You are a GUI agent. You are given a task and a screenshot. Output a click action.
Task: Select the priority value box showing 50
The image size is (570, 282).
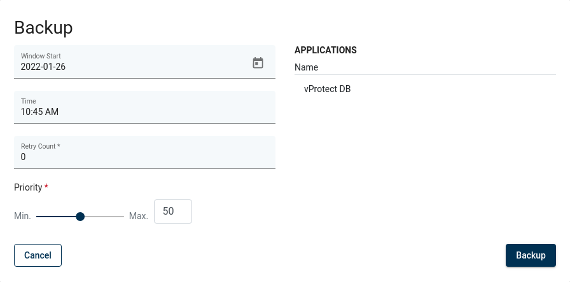(x=173, y=211)
